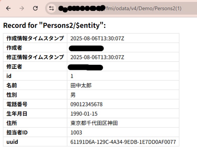
Task: Click the 性別 value 男
Action: (x=73, y=95)
